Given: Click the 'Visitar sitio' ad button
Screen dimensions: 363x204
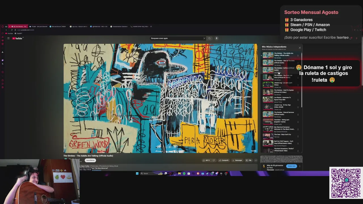Looking at the screenshot, I should click(x=292, y=166).
